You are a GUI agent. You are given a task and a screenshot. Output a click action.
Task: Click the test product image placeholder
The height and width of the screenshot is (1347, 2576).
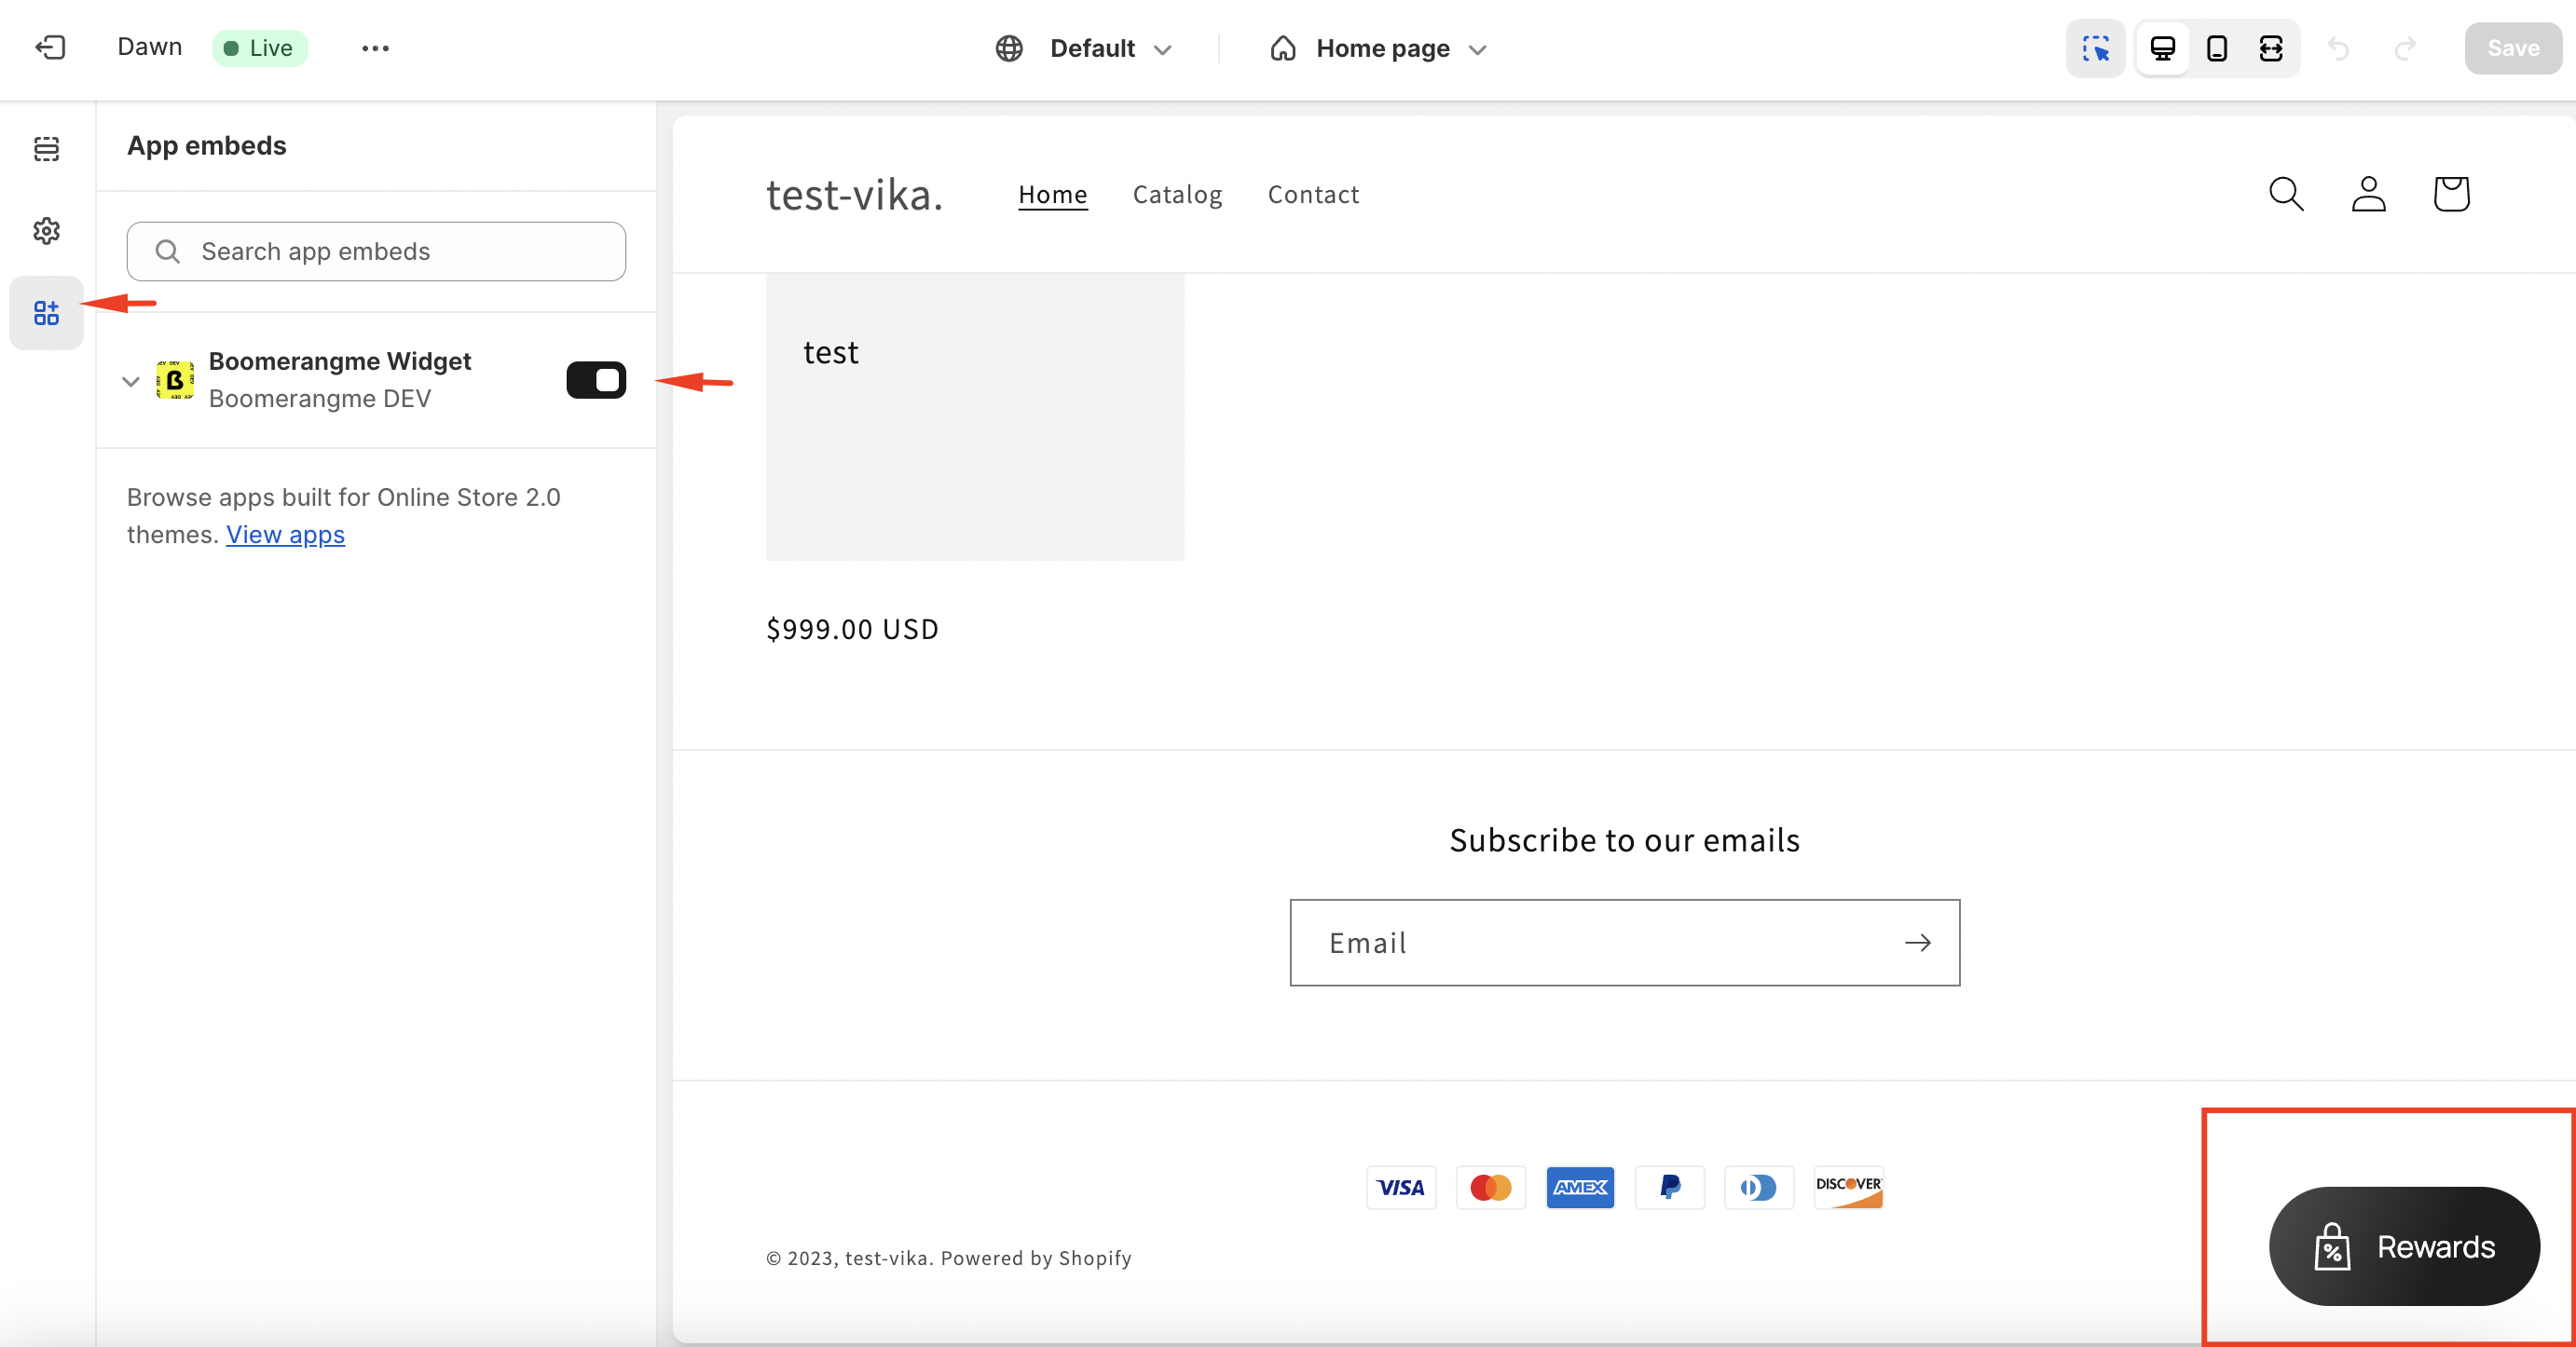click(x=975, y=416)
